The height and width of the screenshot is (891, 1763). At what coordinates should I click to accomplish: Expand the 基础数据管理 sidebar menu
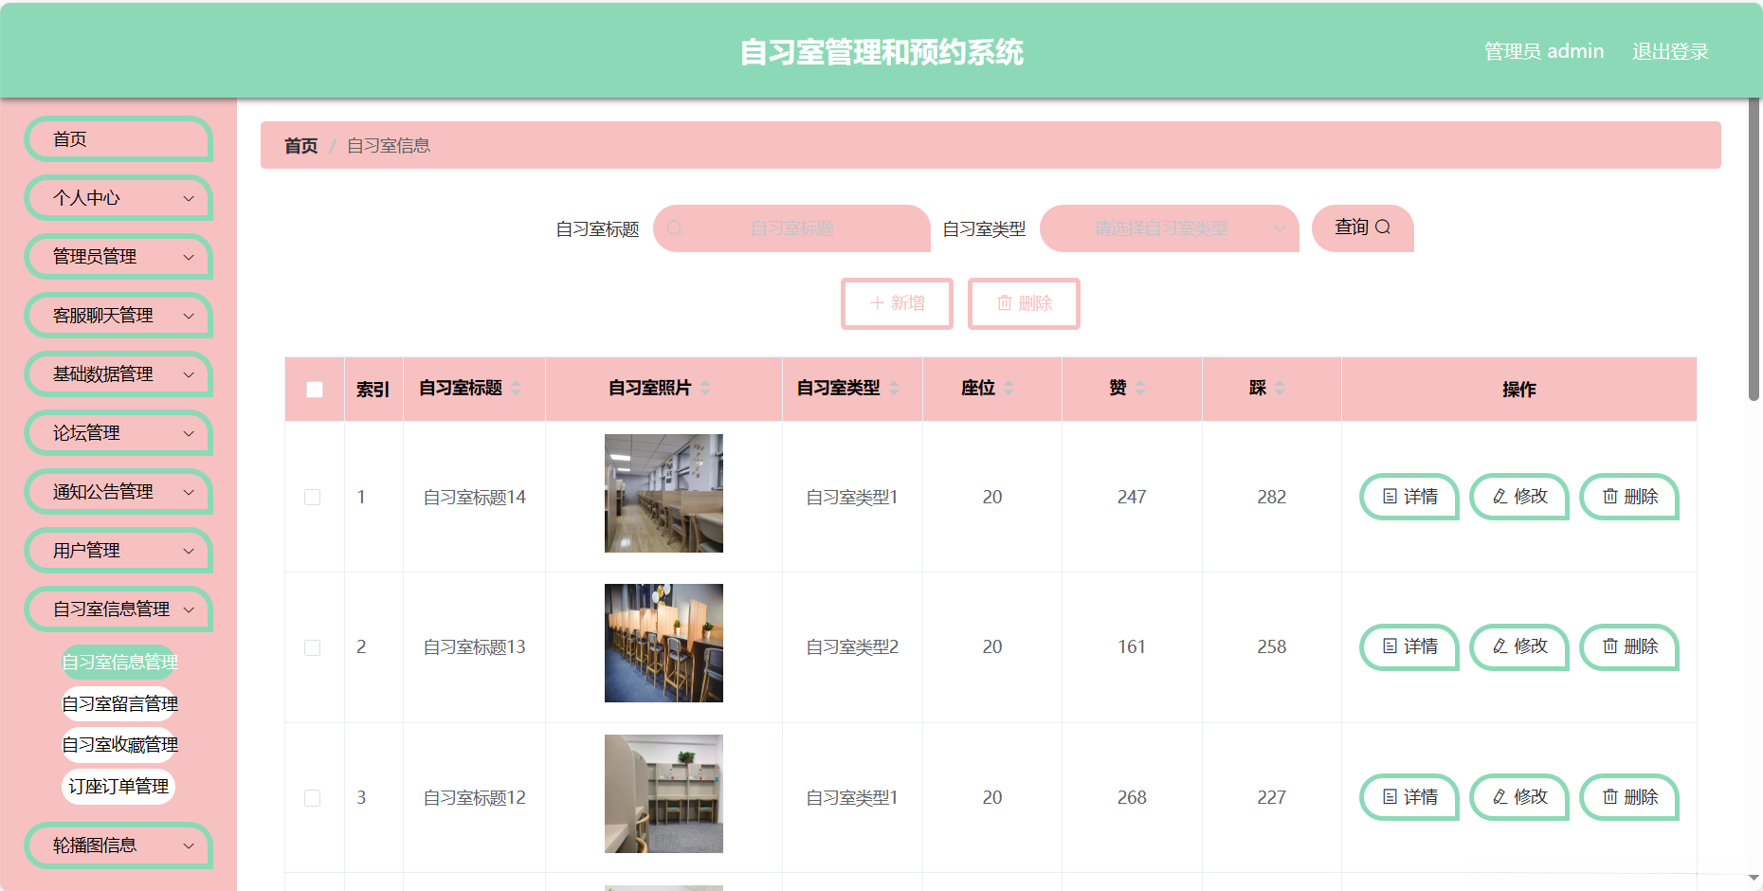[x=118, y=374]
